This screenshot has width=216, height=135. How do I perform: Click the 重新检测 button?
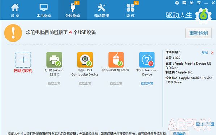coord(198,33)
